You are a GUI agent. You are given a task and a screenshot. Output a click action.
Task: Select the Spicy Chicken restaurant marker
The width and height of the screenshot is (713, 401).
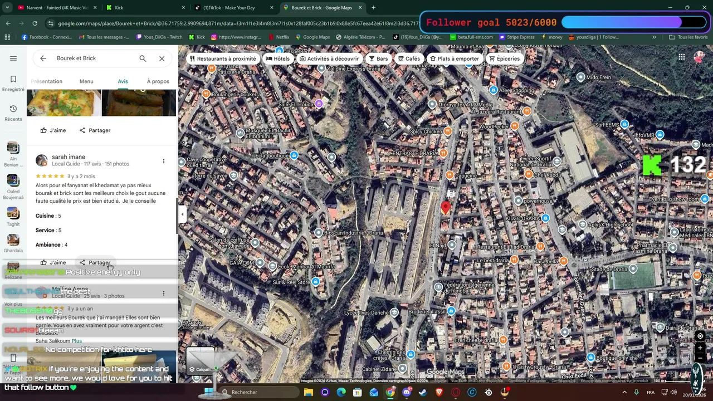click(447, 131)
